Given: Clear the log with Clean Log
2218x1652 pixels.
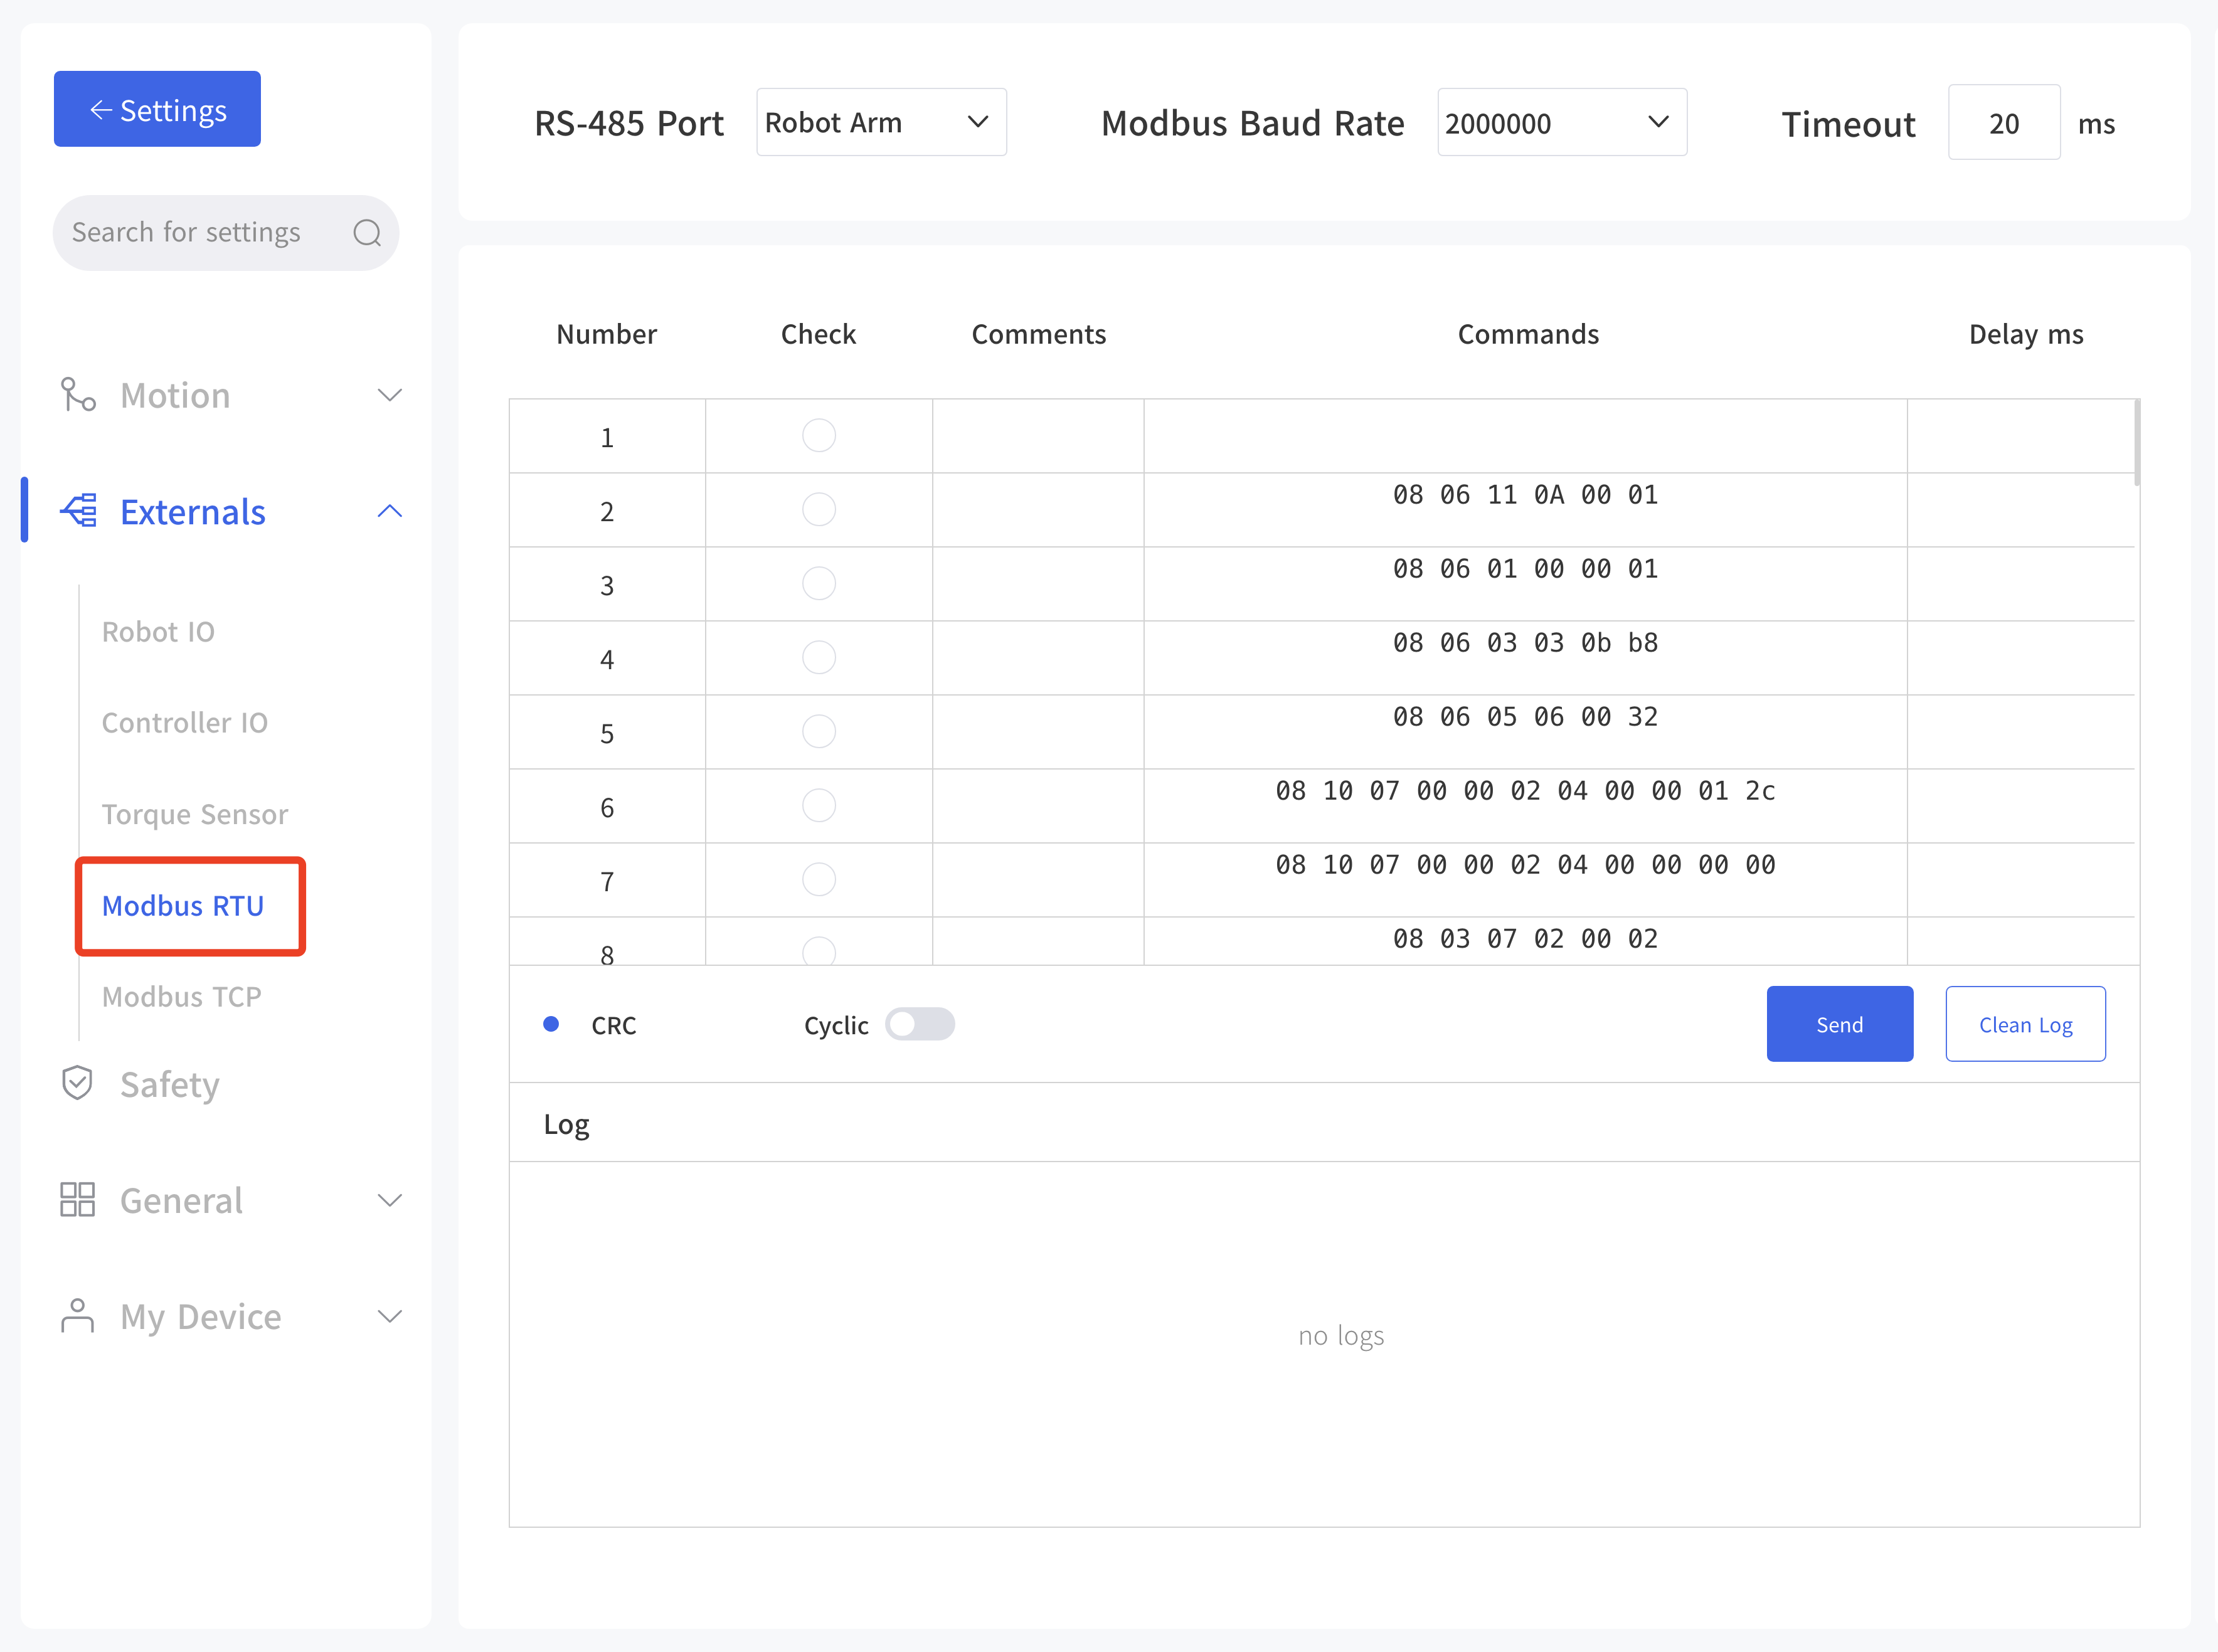Looking at the screenshot, I should point(2025,1024).
